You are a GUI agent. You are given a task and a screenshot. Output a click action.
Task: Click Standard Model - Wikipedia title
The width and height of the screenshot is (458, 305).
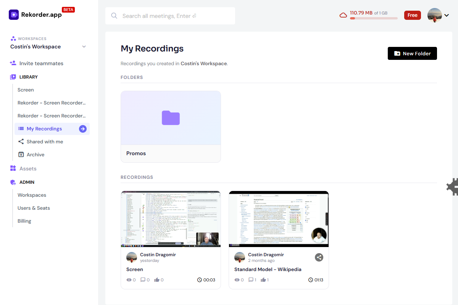(x=268, y=269)
